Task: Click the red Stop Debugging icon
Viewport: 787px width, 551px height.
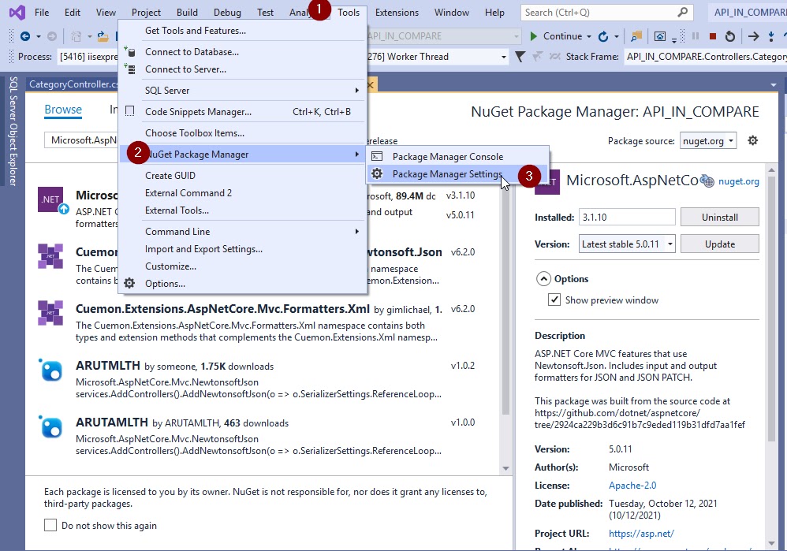Action: tap(713, 36)
